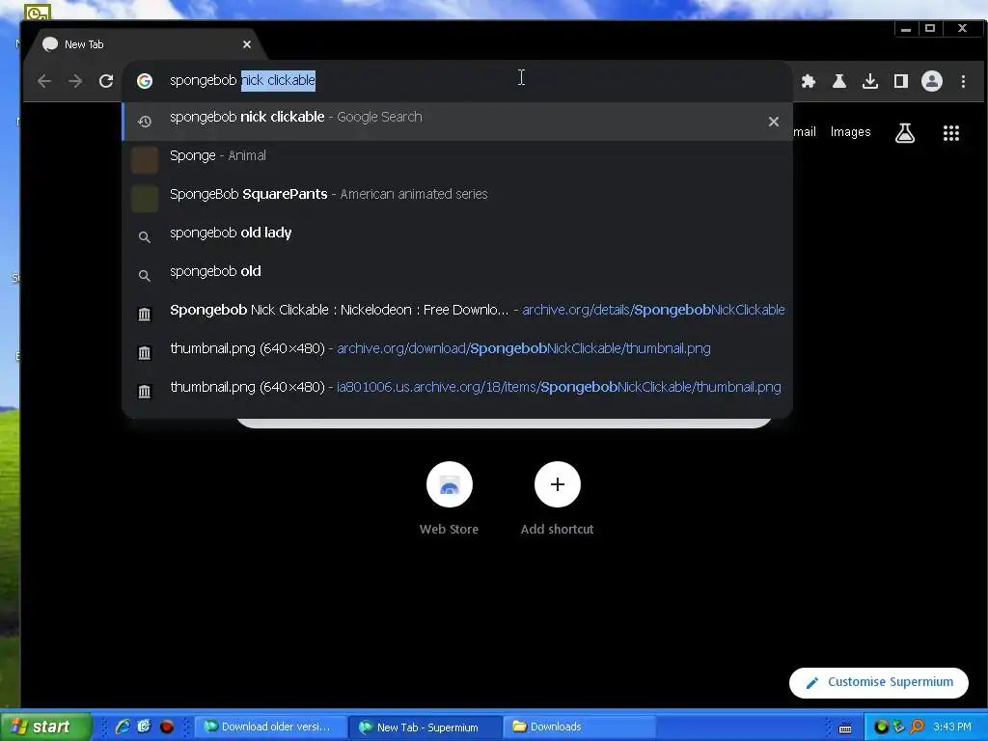The width and height of the screenshot is (988, 741).
Task: Open the Images link
Action: 850,131
